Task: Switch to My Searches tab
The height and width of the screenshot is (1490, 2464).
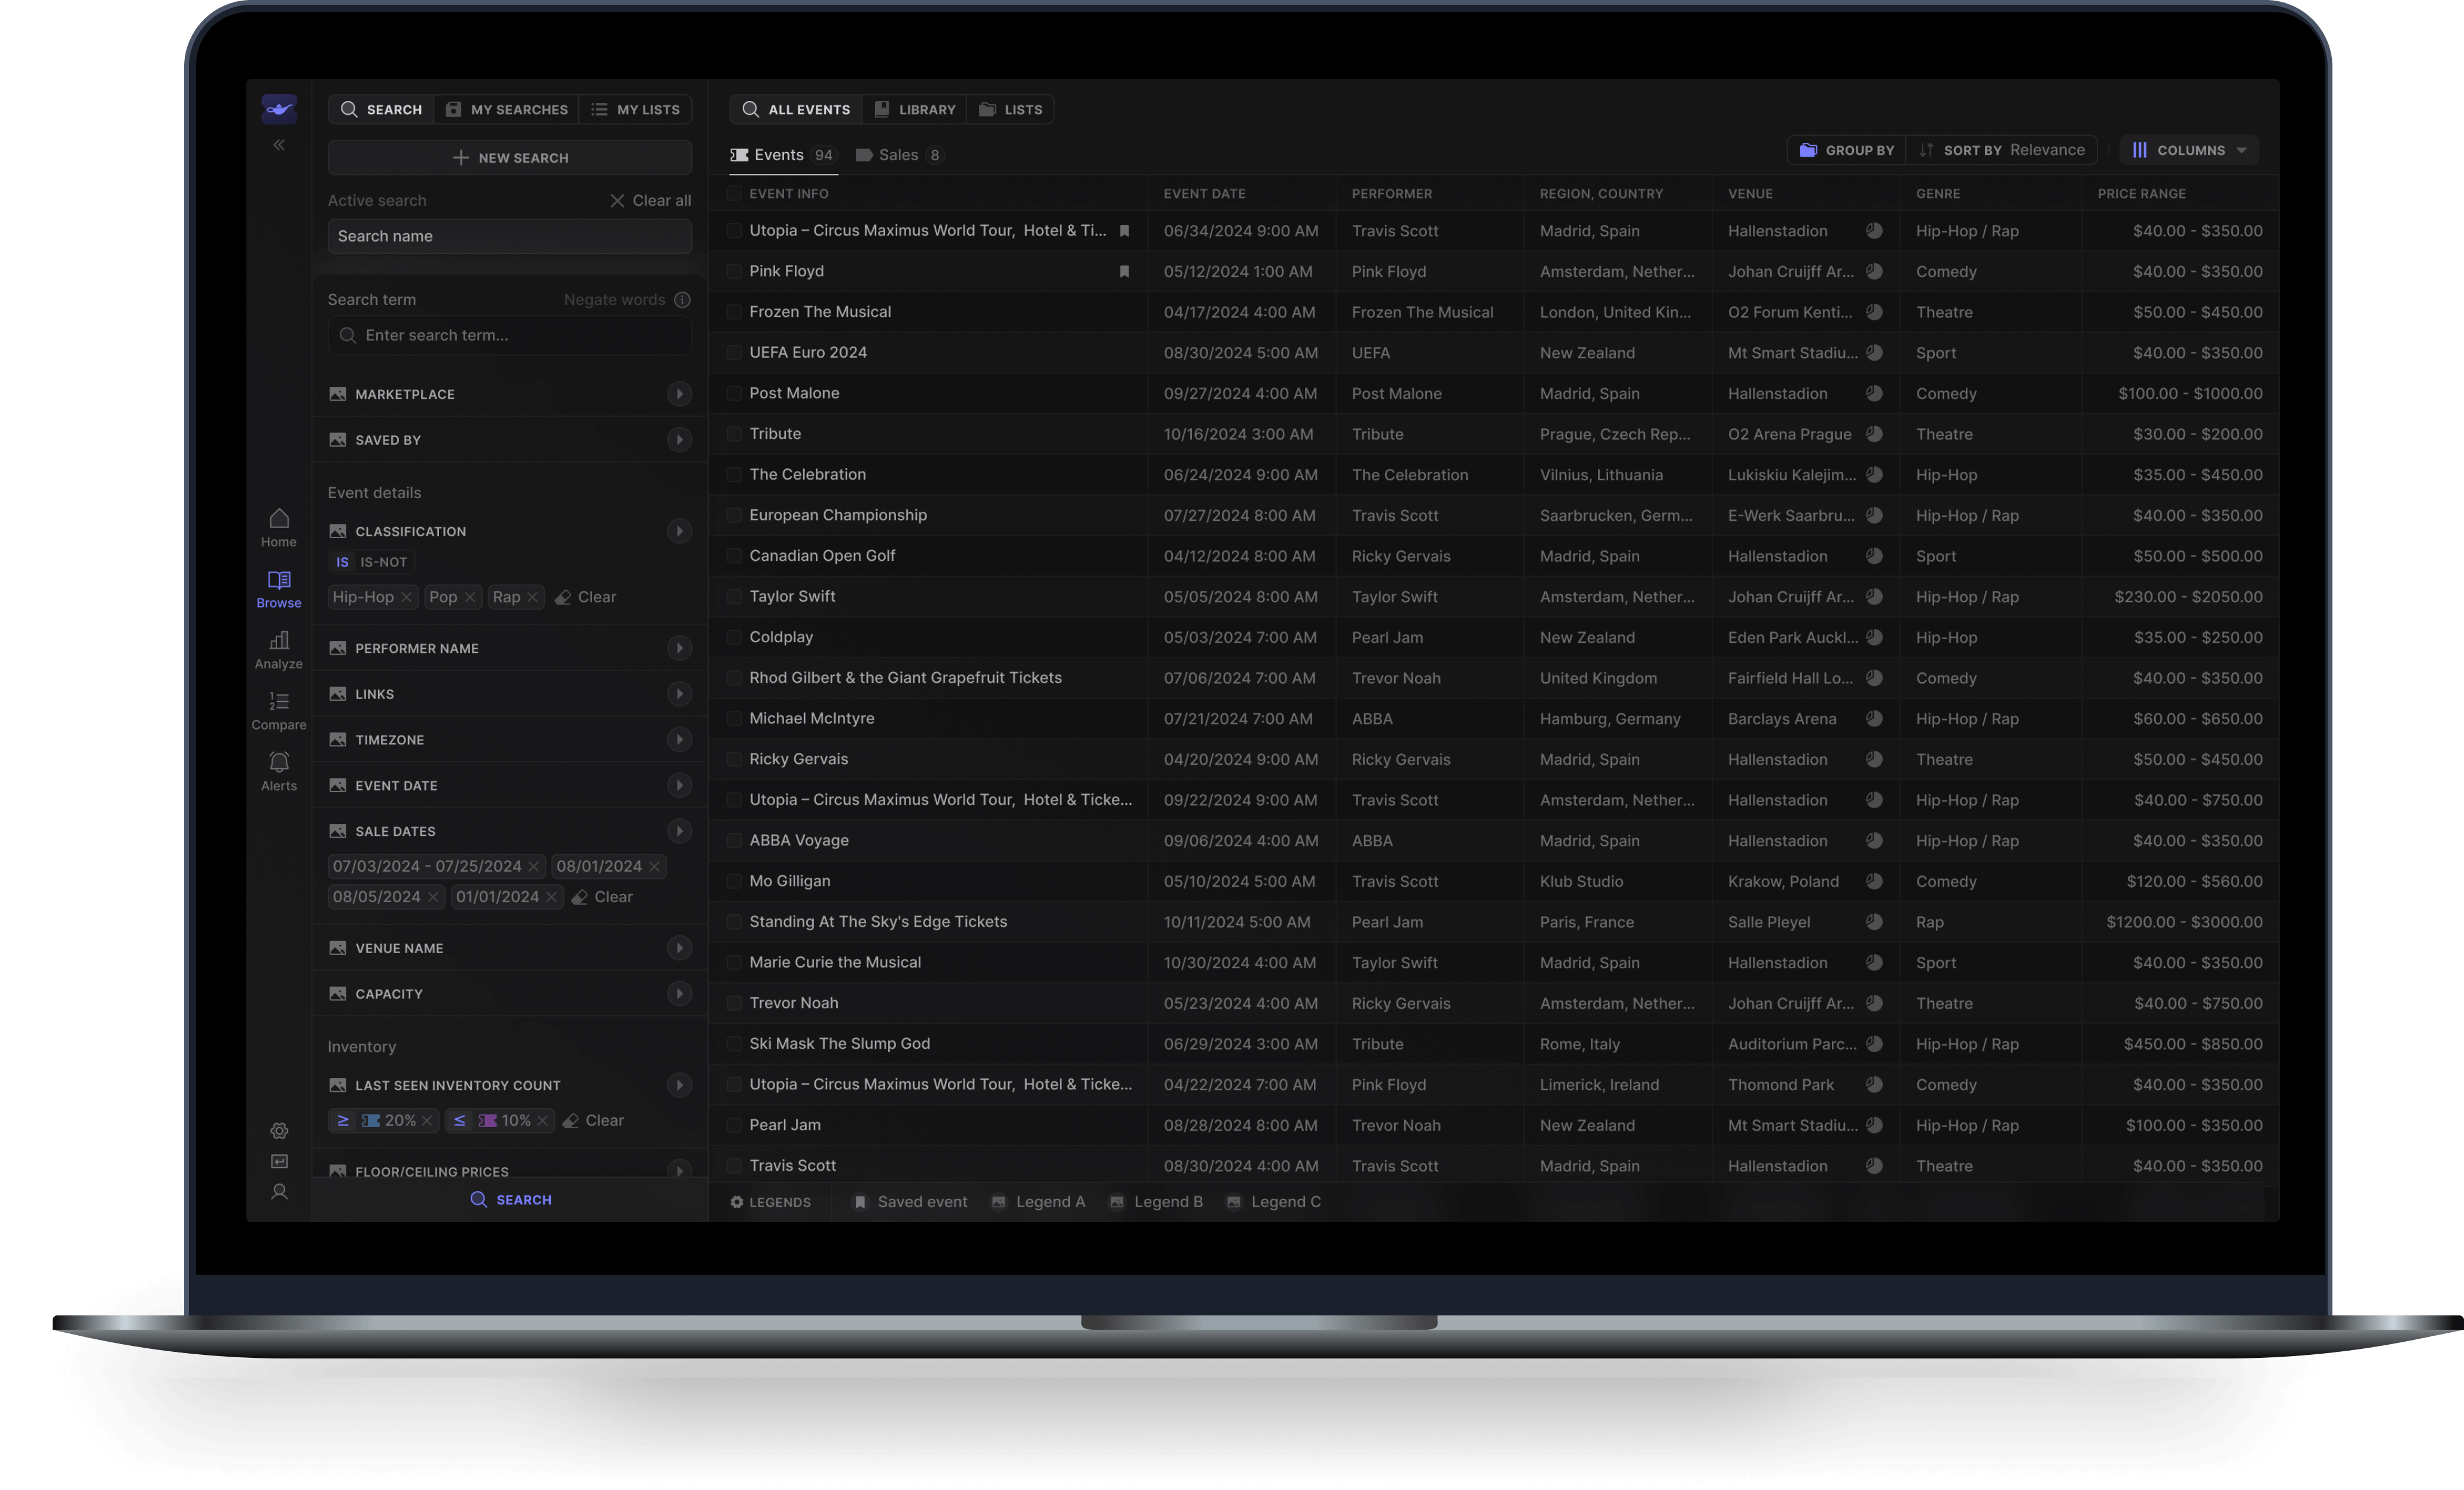Action: coord(507,109)
